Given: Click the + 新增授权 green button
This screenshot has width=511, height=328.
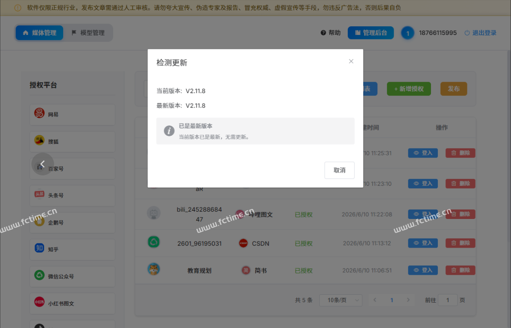Looking at the screenshot, I should pos(409,89).
